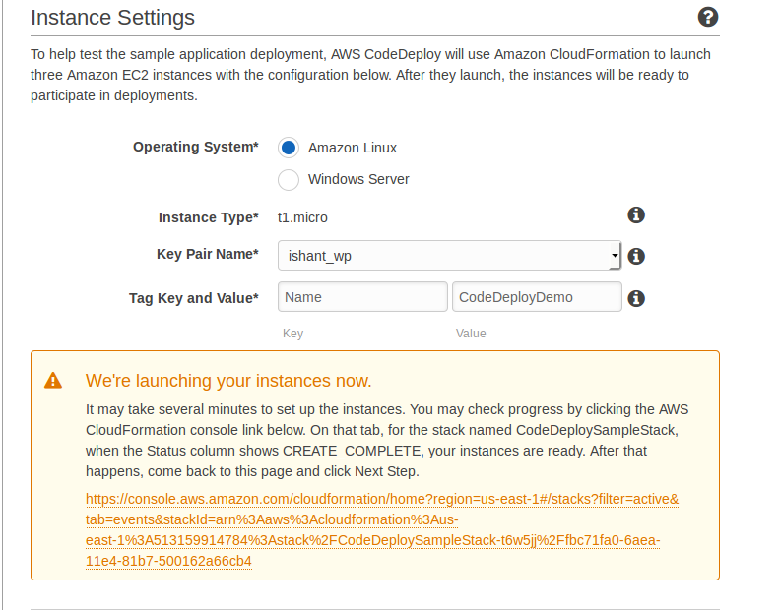Click the Key Pair Name label

tap(208, 254)
